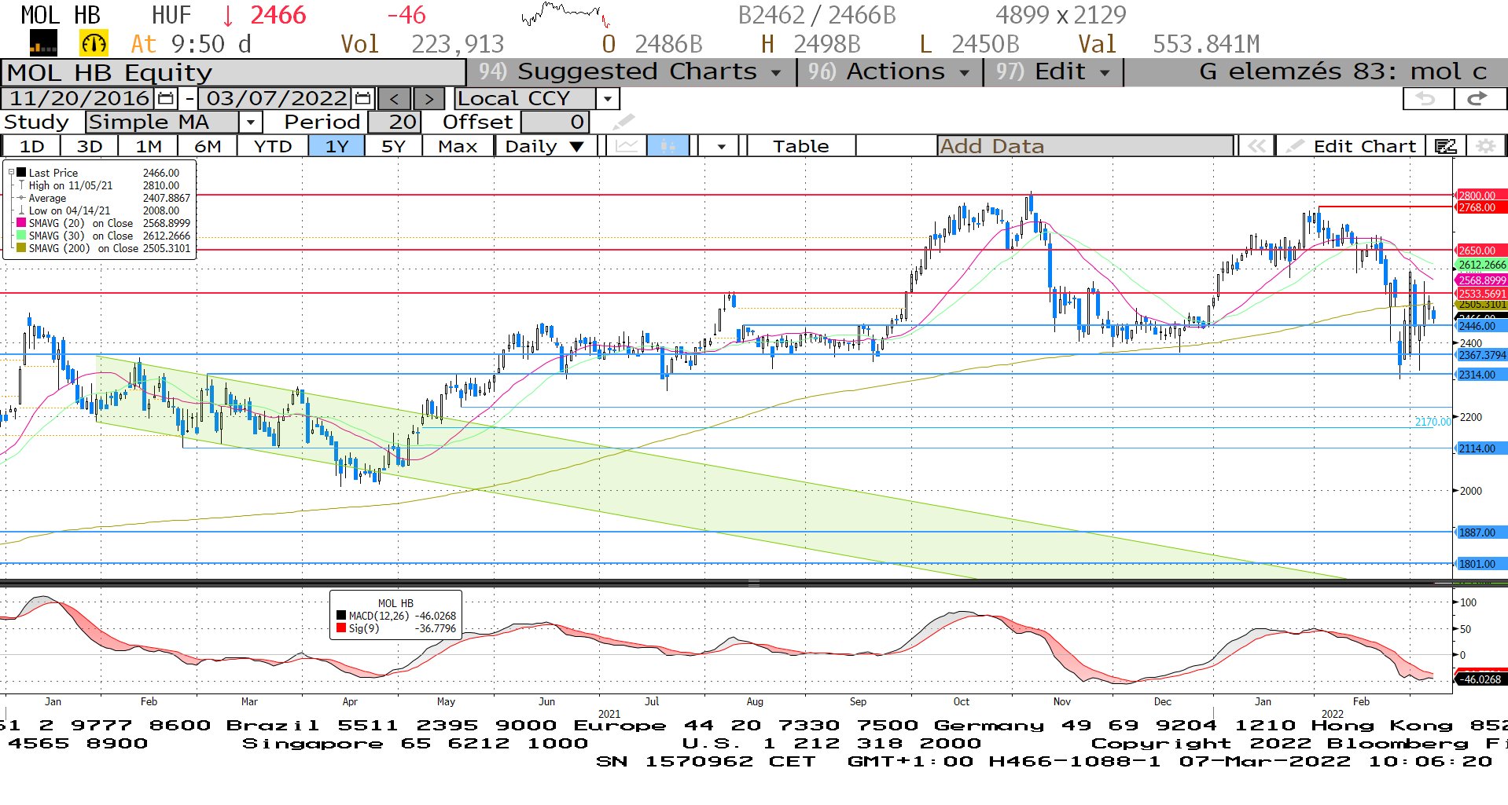This screenshot has width=1508, height=805.
Task: Open chart settings gear icon
Action: pos(1485,146)
